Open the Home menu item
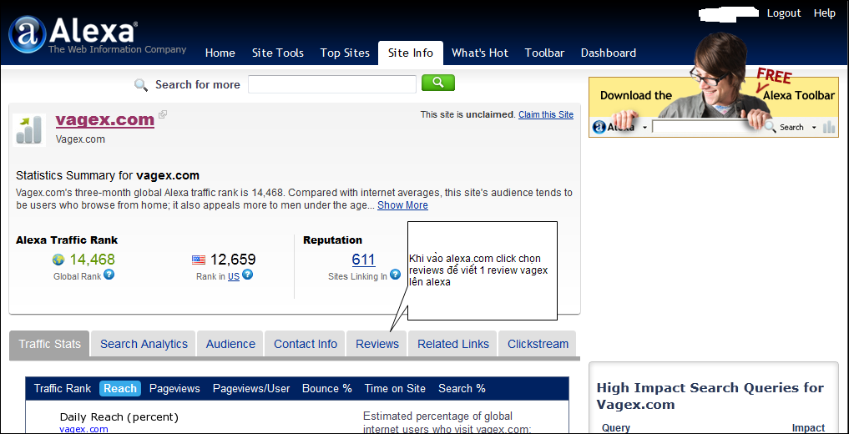The height and width of the screenshot is (434, 849). [220, 53]
